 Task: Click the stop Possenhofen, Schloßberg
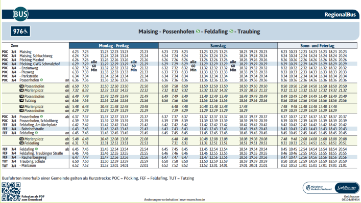tap(39, 121)
